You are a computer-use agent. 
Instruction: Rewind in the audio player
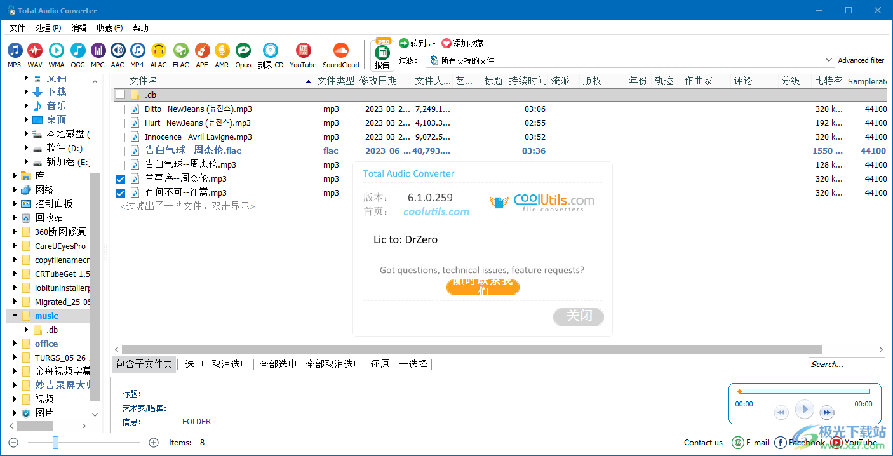781,413
